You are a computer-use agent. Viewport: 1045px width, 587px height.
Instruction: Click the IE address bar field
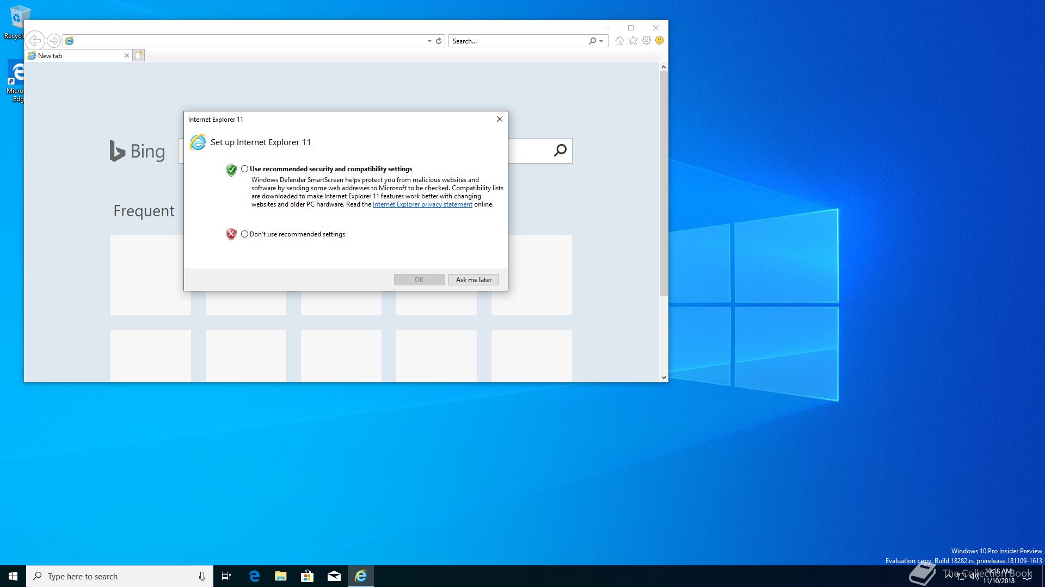click(x=245, y=41)
